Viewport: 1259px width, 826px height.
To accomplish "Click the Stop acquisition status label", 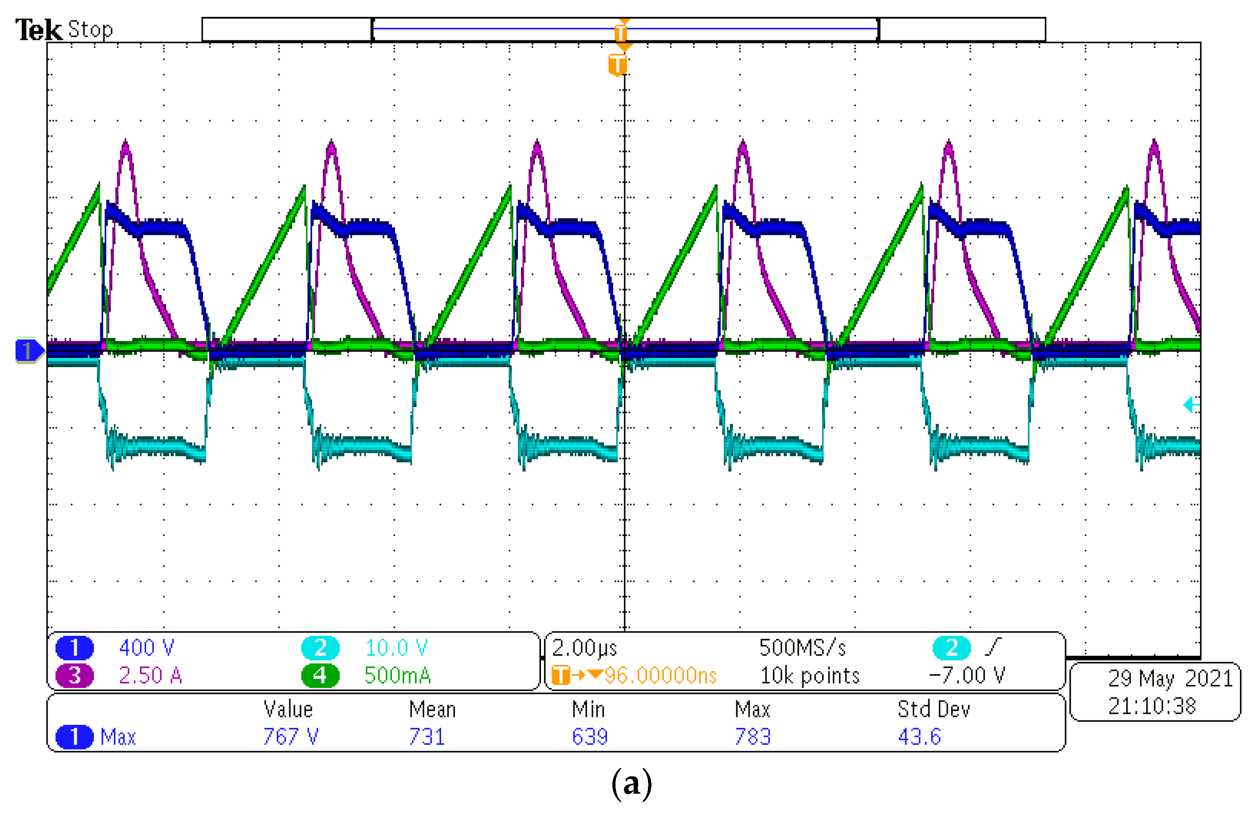I will [91, 30].
